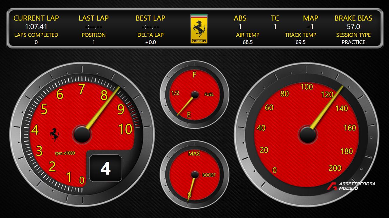Click the TRACK TEMP label
389x218 pixels.
(x=301, y=35)
